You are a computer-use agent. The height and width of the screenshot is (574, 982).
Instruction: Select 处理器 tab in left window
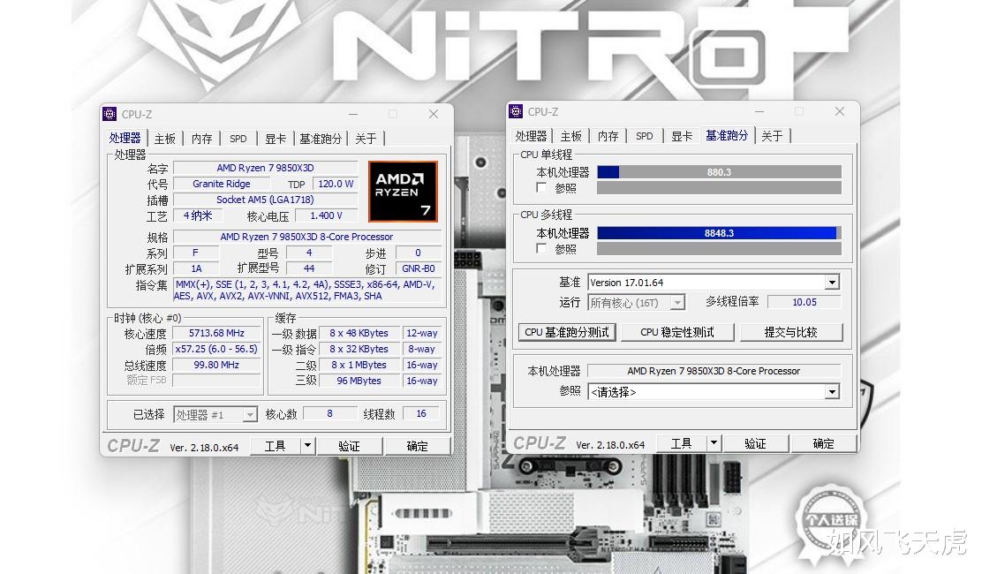(x=125, y=138)
